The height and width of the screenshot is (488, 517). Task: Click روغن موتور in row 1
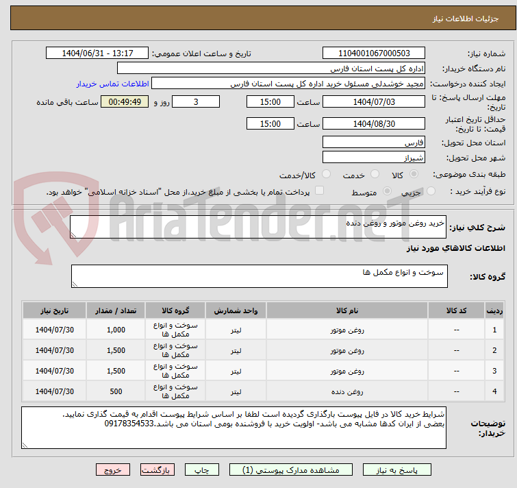click(x=347, y=330)
